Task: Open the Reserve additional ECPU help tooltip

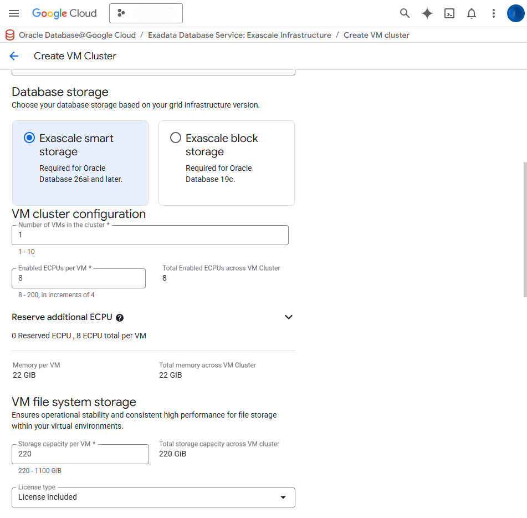Action: click(120, 317)
